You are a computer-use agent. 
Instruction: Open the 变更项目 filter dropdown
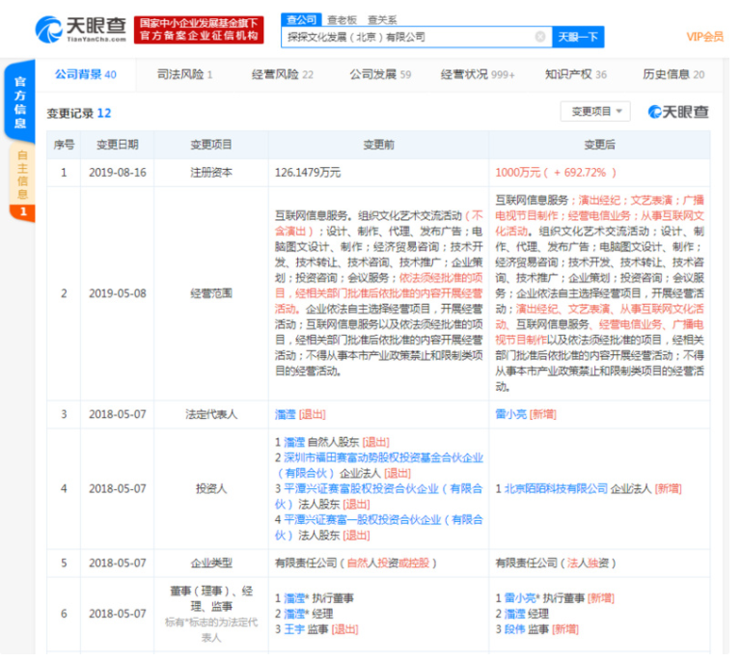coord(594,112)
